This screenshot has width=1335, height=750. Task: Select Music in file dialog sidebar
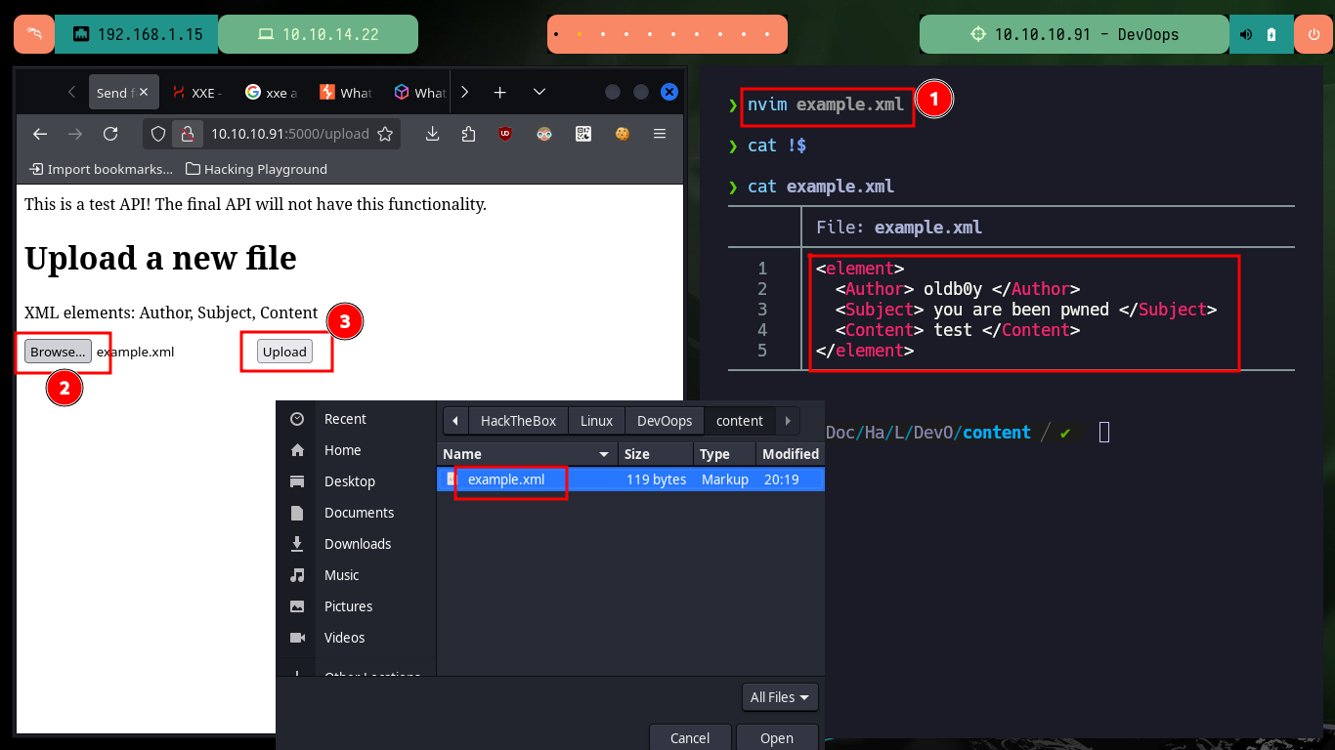pyautogui.click(x=356, y=575)
